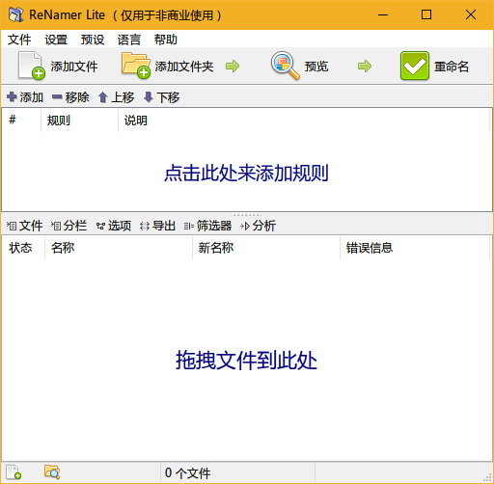Screen dimensions: 494x484
Task: Click the 移除 (Remove rule) minus button
Action: point(70,97)
